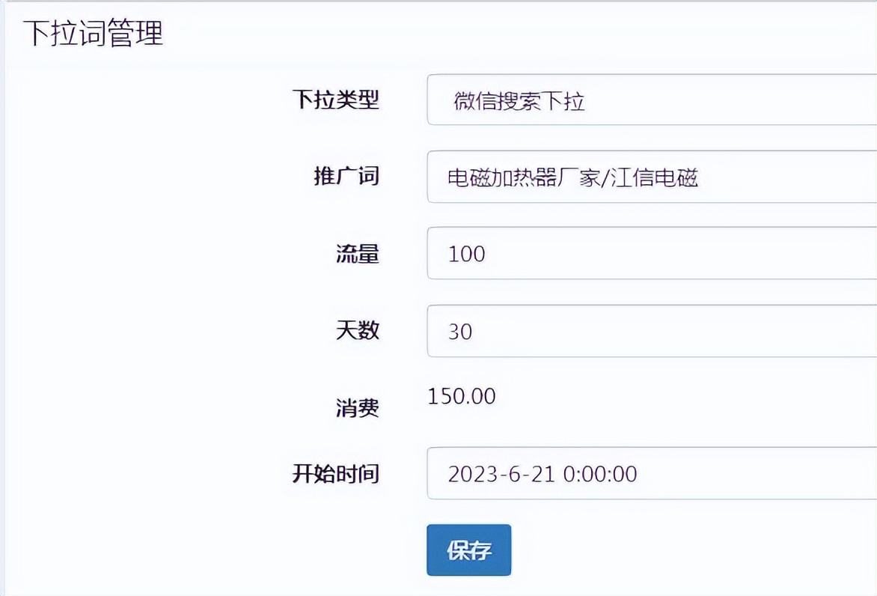Click the 流量 field label
The image size is (877, 596).
tap(358, 255)
